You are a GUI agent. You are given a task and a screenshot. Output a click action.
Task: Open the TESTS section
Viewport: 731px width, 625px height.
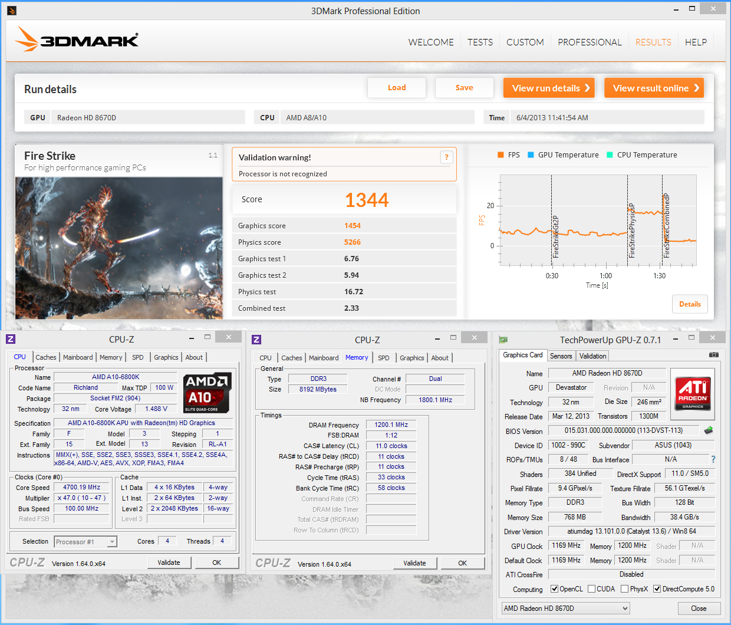480,42
